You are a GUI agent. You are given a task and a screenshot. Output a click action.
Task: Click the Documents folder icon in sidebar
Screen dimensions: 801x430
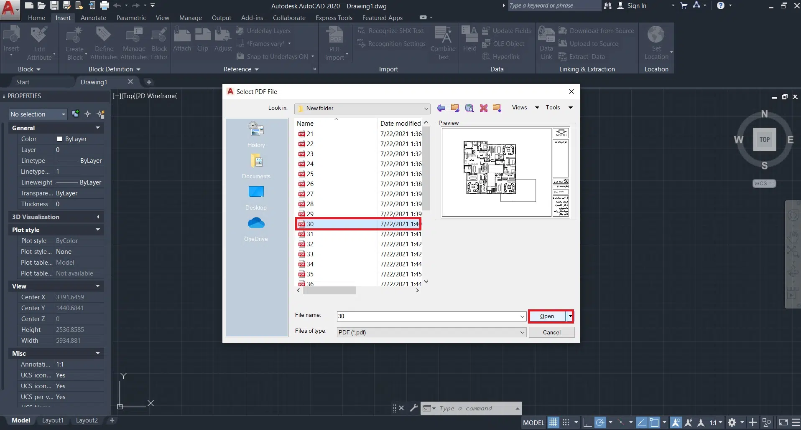[x=256, y=161]
